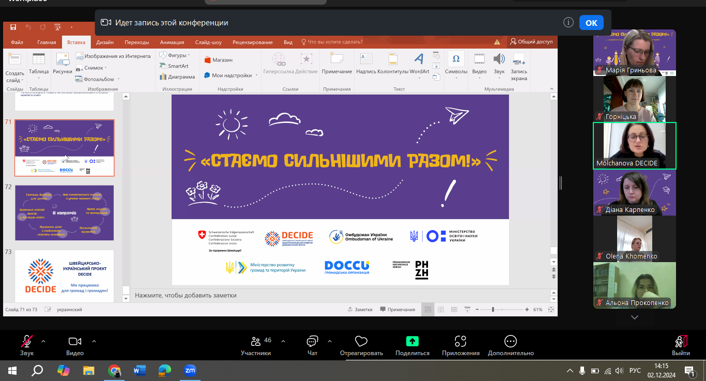
Task: Switch to the Дизайн ribbon tab
Action: [105, 42]
